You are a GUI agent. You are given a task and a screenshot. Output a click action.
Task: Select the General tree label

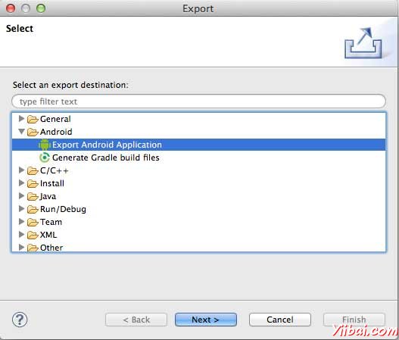(55, 119)
